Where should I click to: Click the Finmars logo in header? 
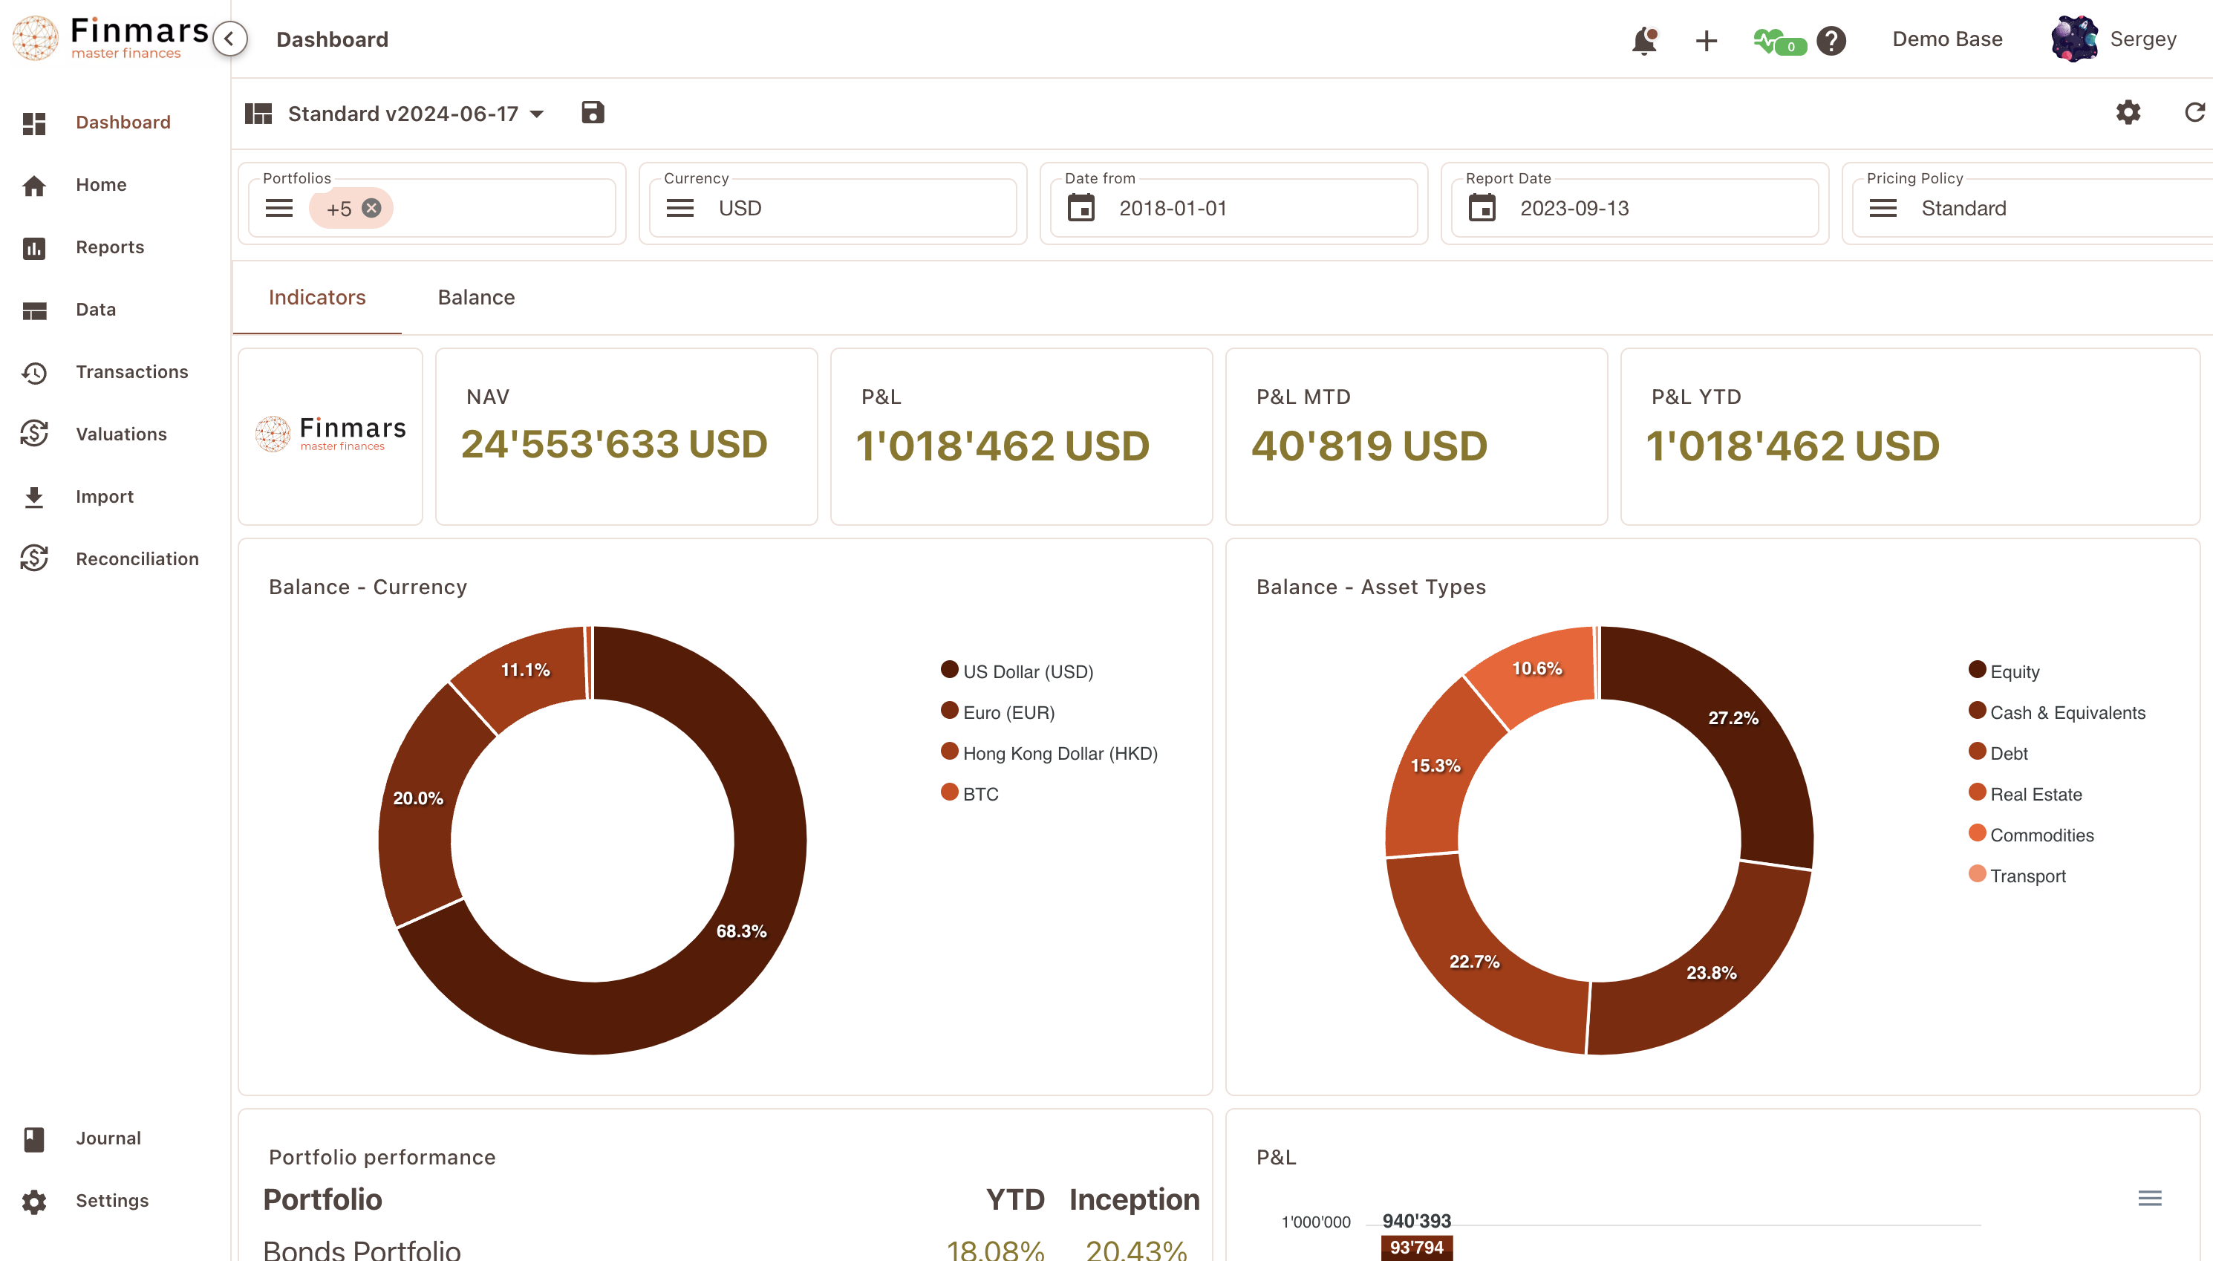pyautogui.click(x=110, y=38)
